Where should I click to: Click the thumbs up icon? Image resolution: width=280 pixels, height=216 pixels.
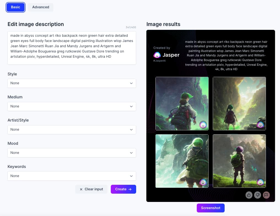[x=249, y=195]
